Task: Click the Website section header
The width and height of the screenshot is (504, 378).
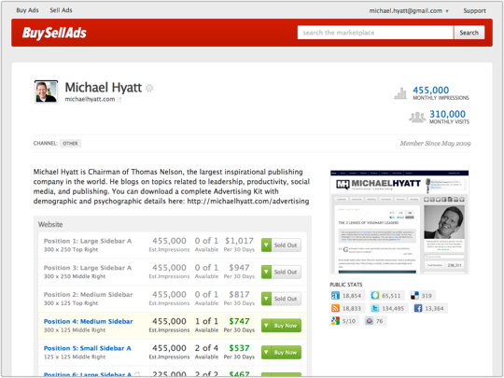Action: tap(50, 224)
